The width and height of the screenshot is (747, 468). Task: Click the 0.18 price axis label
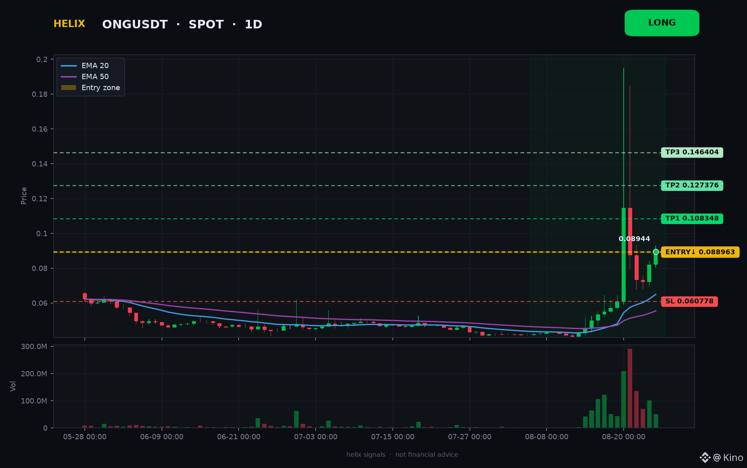click(40, 94)
